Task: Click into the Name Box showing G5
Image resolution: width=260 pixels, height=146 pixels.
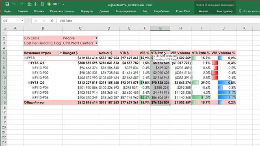Action: click(x=11, y=21)
